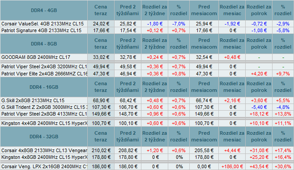Select Kingston 4x4GB 2400MHz CL15 HyperX row
Image resolution: width=294 pixels, height=170 pixels.
(x=147, y=123)
